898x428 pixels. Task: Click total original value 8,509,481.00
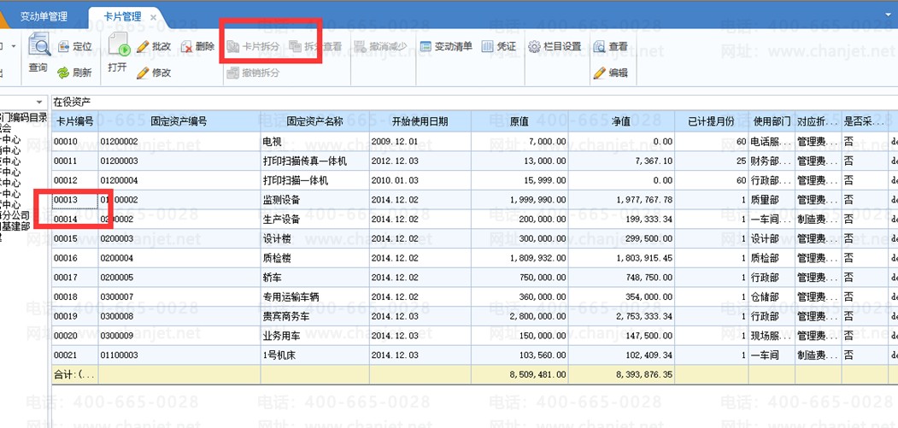537,375
